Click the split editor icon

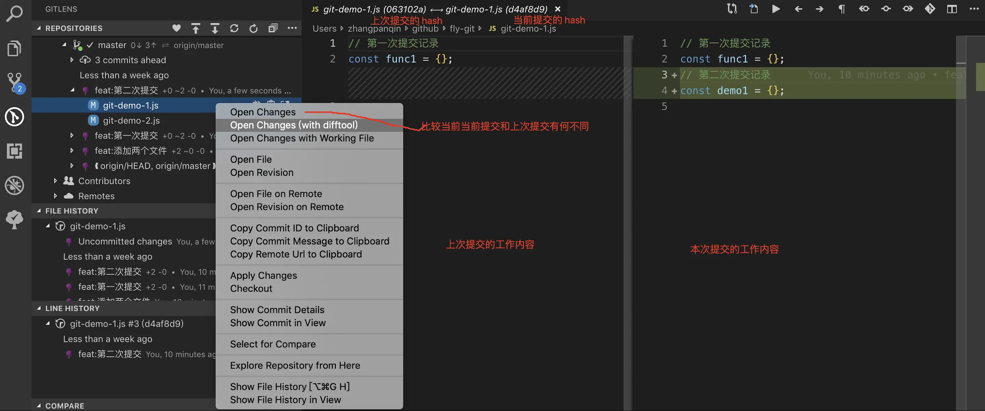(952, 9)
